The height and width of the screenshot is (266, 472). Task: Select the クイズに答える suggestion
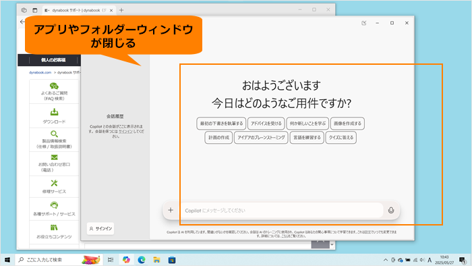[341, 138]
